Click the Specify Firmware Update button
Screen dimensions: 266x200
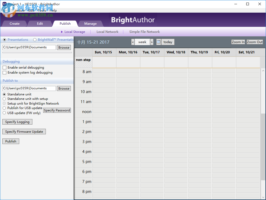click(24, 131)
